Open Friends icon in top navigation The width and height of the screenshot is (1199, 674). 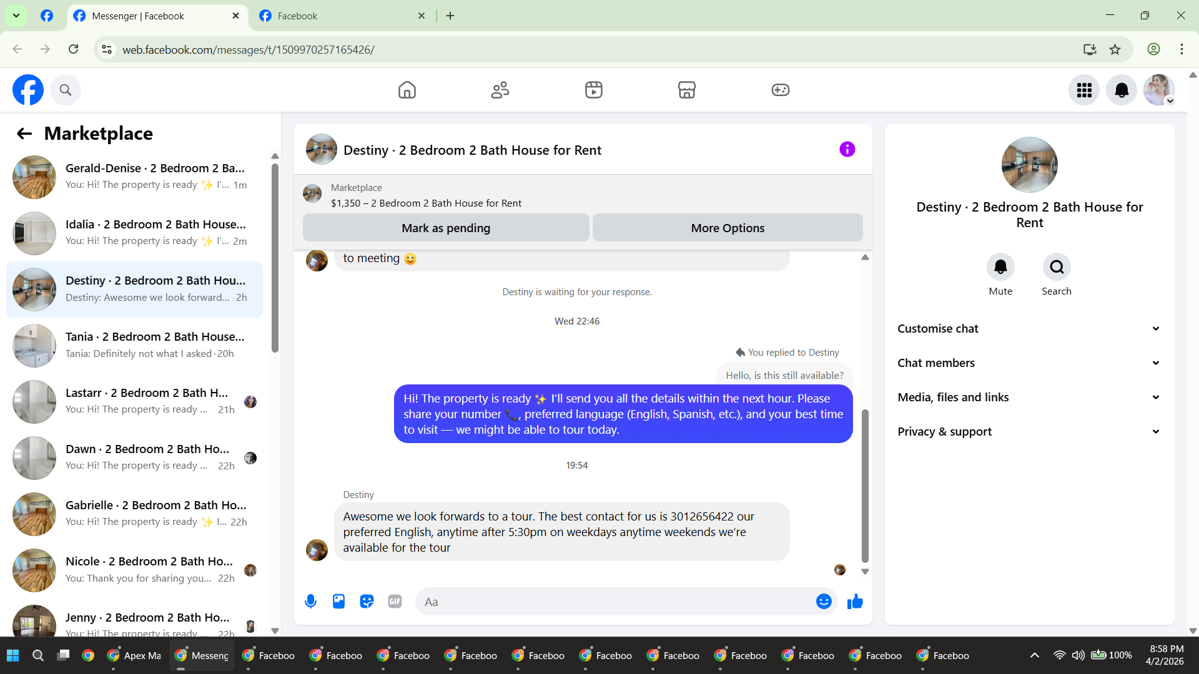tap(500, 90)
